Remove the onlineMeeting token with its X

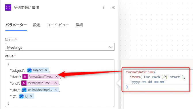[56, 89]
